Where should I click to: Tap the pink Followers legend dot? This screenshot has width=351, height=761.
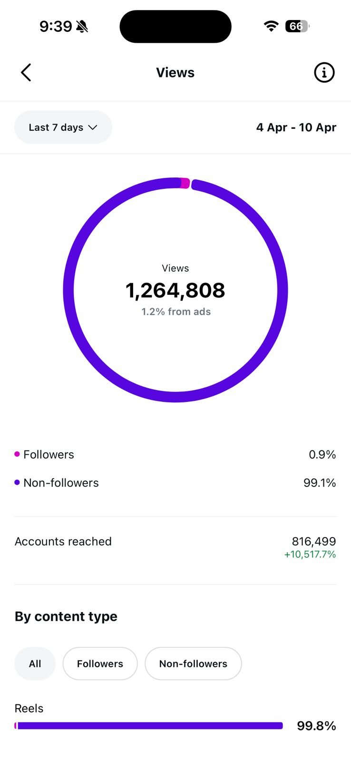[17, 454]
